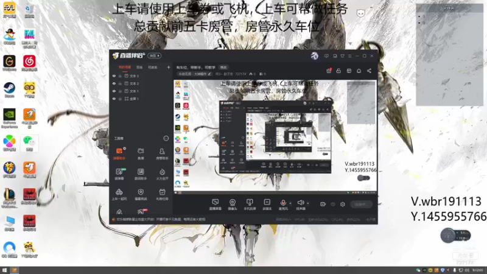Viewport: 487px width, 274px height.
Task: Click the start streaming button at bottom right
Action: pos(361,204)
